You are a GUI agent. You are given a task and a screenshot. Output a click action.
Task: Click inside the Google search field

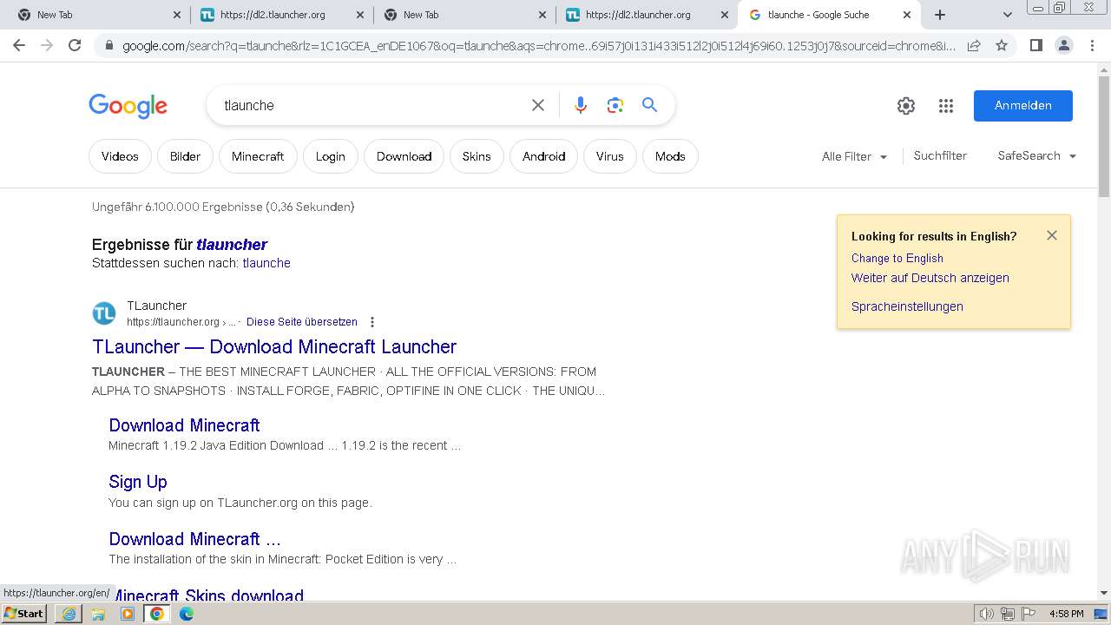[x=373, y=105]
